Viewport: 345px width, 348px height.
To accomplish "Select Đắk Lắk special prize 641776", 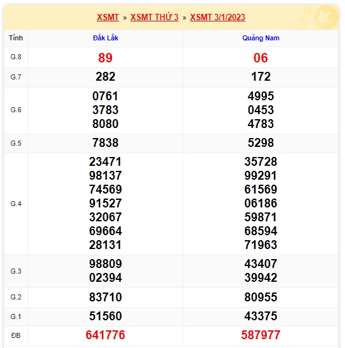I will coord(106,335).
